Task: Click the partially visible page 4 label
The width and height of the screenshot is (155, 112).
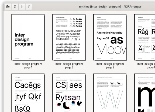Action: click(146, 66)
